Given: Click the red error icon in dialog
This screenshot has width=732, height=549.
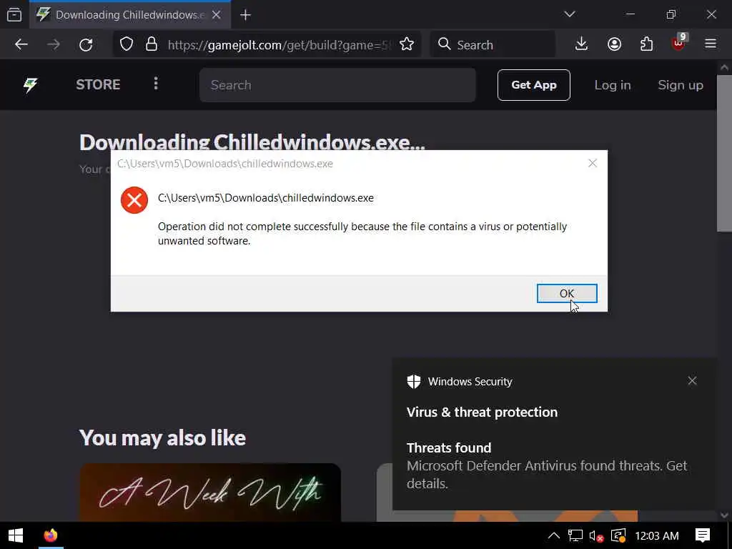Looking at the screenshot, I should point(134,200).
